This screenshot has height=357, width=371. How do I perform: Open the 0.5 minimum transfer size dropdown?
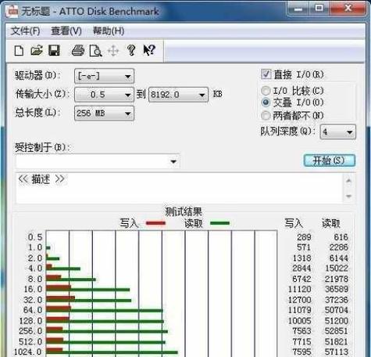(x=104, y=95)
